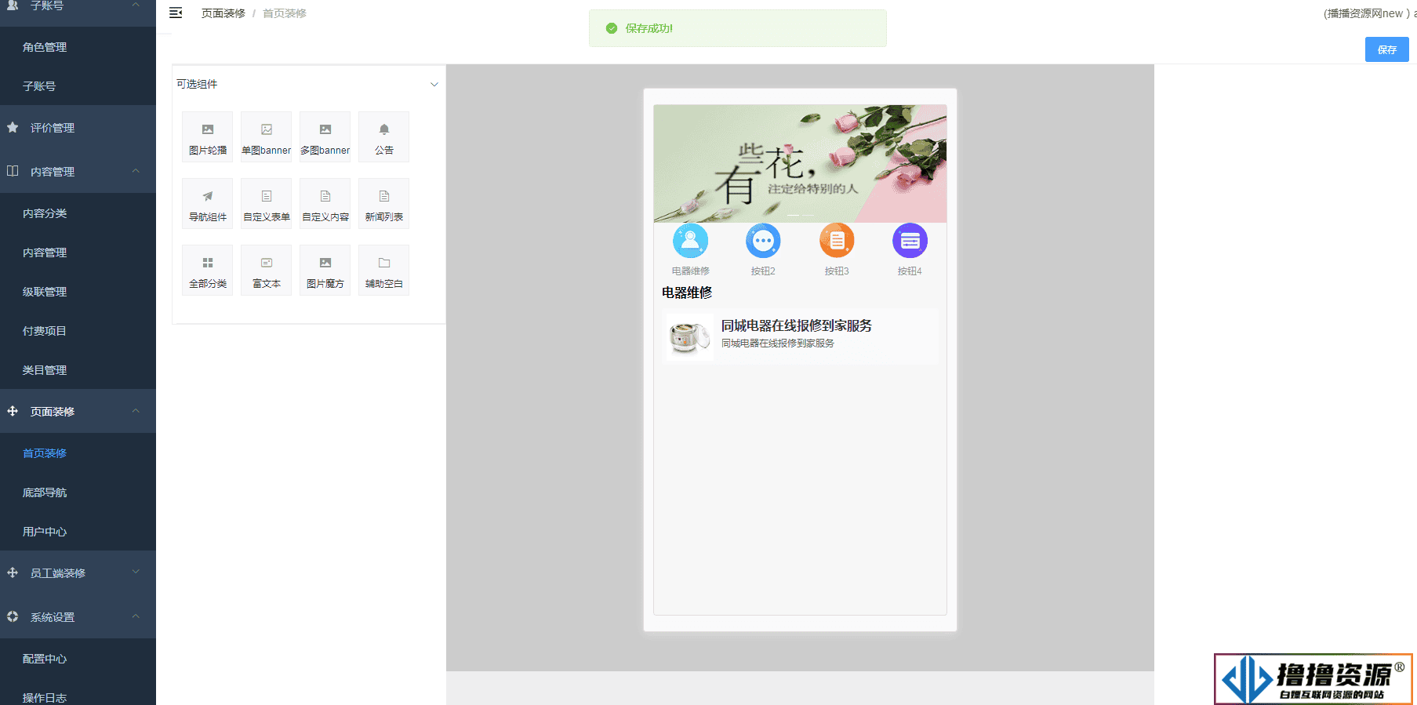Screen dimensions: 1417x705
Task: Select the 电器维修 section heading in preview
Action: pyautogui.click(x=687, y=293)
